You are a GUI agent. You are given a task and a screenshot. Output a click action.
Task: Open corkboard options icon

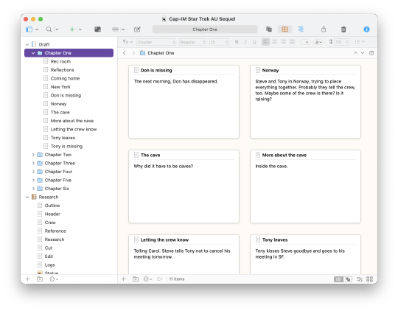(360, 279)
